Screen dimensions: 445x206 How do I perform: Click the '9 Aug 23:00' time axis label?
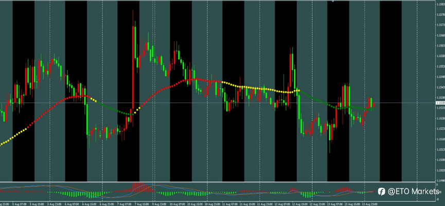[159, 204]
